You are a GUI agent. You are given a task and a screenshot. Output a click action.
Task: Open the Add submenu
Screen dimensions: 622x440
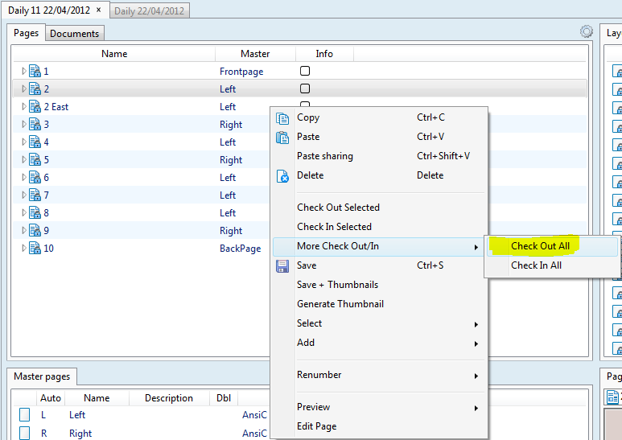tap(379, 343)
